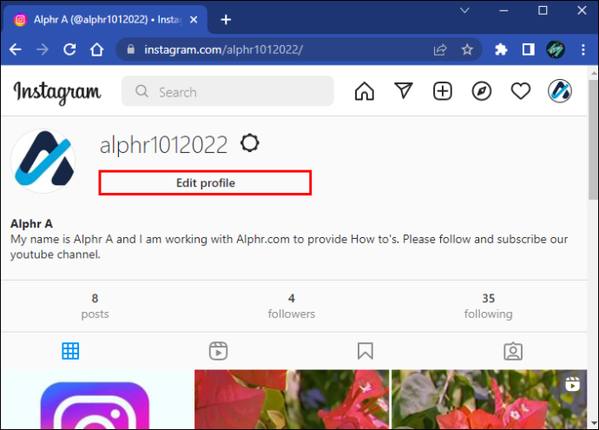
Task: Click the Edit profile button
Action: click(205, 182)
